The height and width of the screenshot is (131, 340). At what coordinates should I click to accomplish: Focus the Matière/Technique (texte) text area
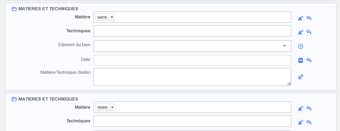[192, 77]
